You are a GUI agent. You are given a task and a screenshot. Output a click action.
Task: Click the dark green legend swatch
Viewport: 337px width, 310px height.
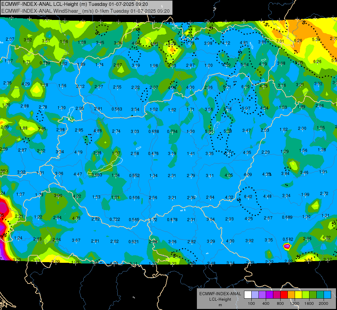(313, 295)
